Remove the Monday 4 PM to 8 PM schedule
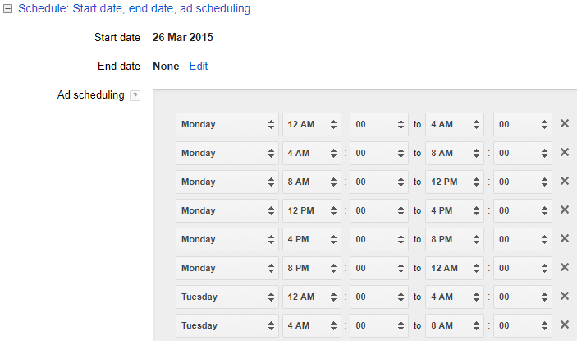Screen dimensions: 577x341 [564, 238]
